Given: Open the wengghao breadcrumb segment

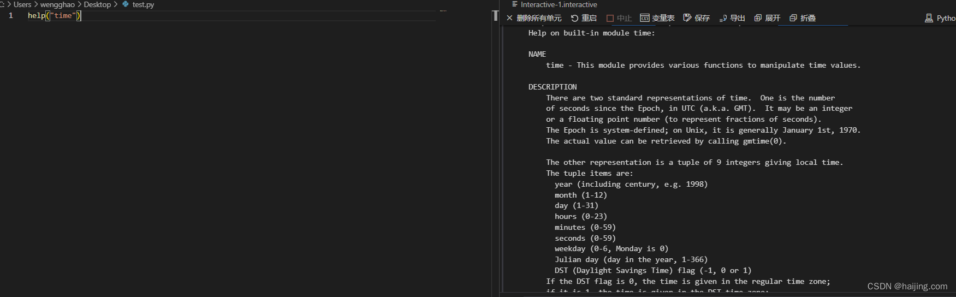Looking at the screenshot, I should [57, 4].
